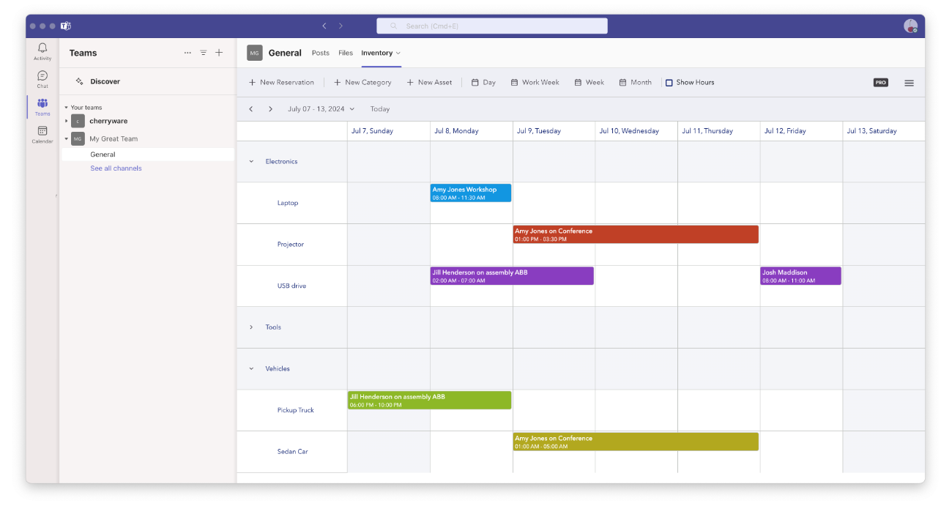Screen dimensions: 952x506
Task: Create a New Reservation
Action: coord(281,82)
